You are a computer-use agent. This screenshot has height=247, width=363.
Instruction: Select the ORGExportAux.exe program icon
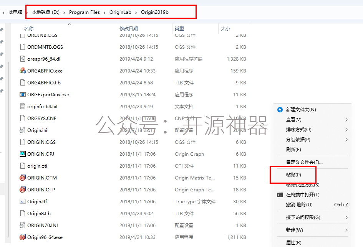coord(22,94)
